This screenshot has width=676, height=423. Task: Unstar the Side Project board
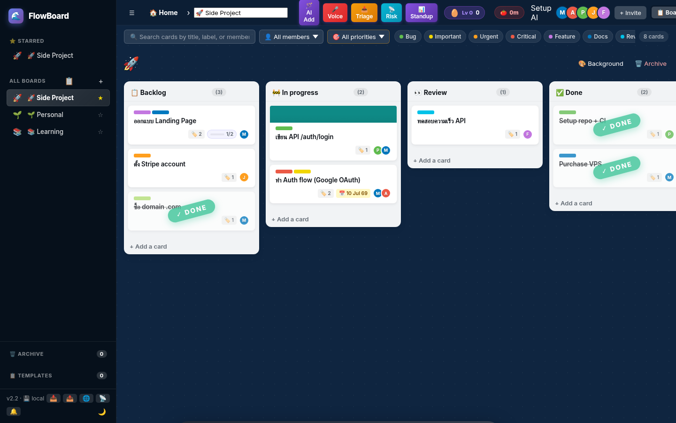click(x=100, y=98)
